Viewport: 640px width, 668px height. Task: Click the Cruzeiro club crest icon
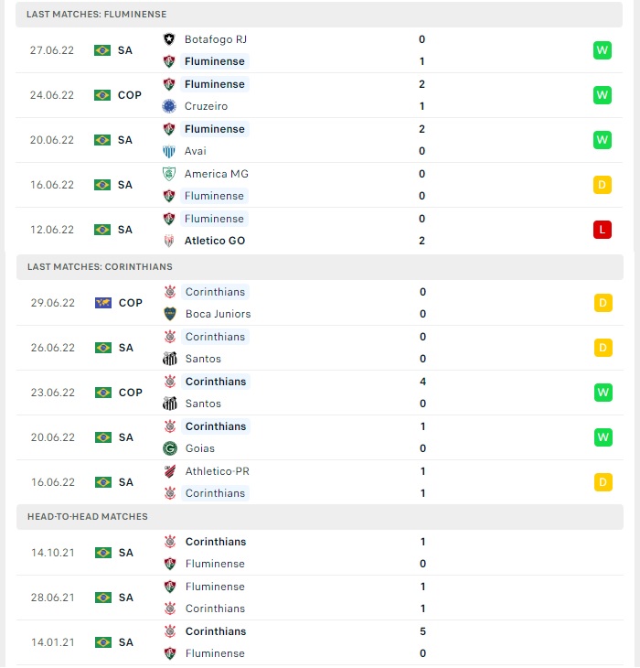169,106
